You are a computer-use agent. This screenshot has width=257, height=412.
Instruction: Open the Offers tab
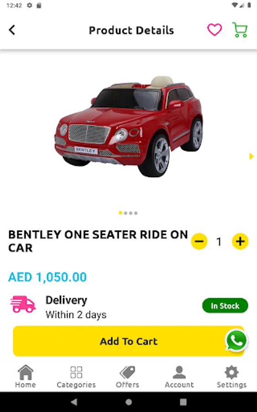click(127, 377)
